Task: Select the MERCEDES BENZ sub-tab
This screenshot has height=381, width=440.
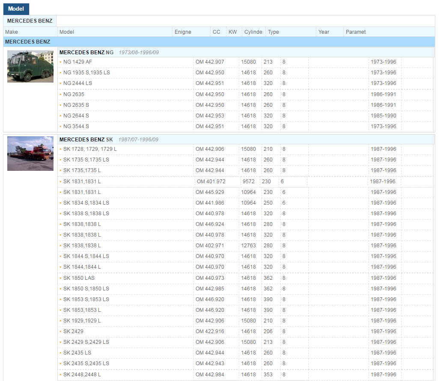Action: click(30, 21)
